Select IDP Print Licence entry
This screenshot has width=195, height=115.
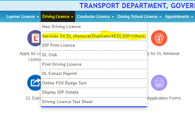point(94,45)
